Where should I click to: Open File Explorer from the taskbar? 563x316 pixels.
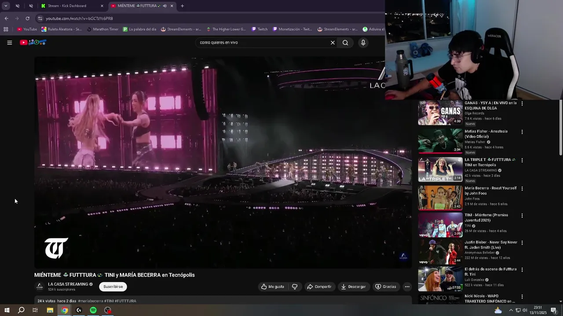point(50,310)
